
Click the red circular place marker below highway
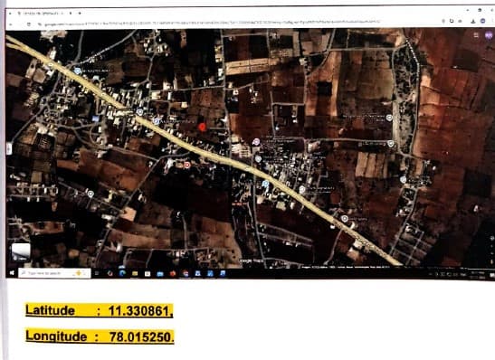coord(187,165)
